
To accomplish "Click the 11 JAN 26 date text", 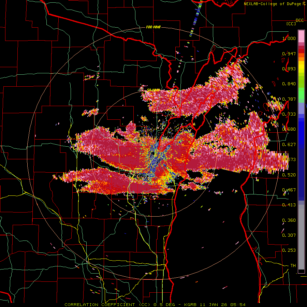I will [x=214, y=305].
